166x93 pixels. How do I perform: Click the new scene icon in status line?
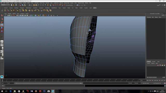pyautogui.click(x=11, y=5)
